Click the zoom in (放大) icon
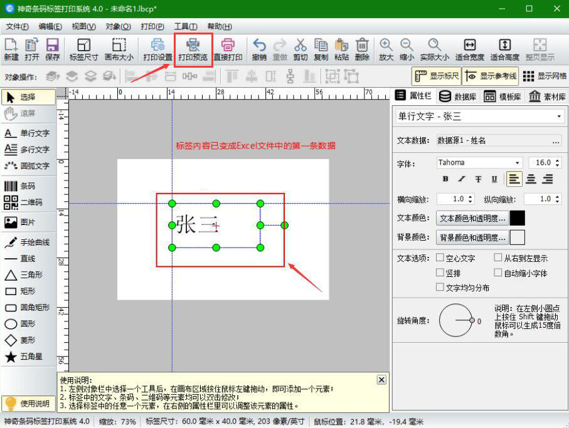569x428 pixels. point(385,49)
